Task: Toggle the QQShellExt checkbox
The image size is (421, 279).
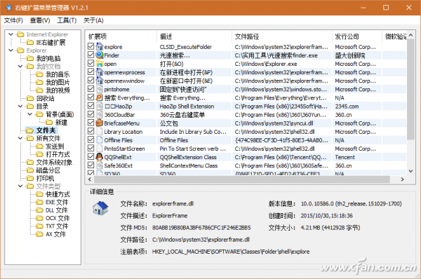Action: pos(91,156)
